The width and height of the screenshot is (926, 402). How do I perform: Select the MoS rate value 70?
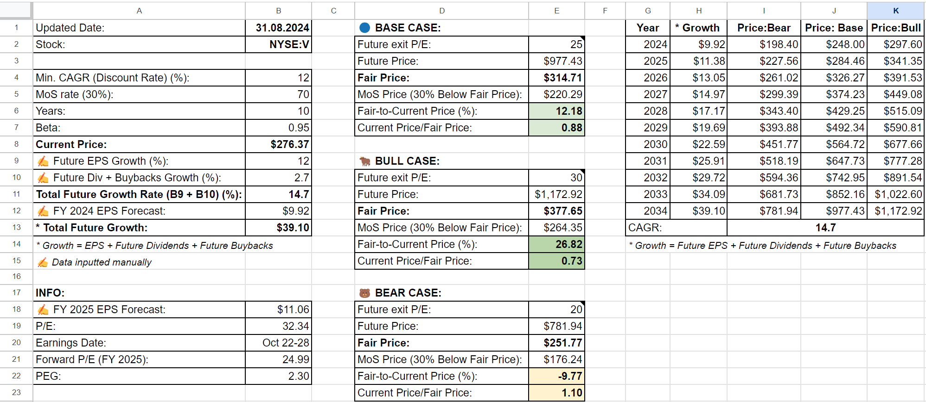click(x=278, y=94)
